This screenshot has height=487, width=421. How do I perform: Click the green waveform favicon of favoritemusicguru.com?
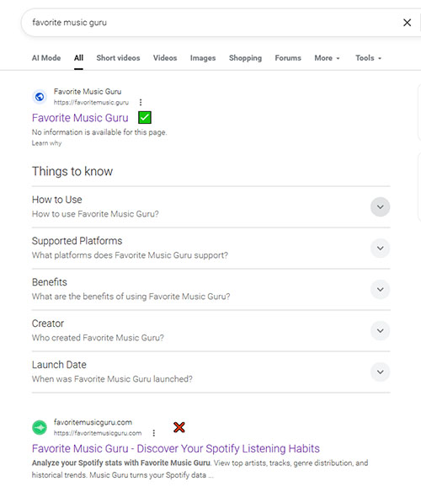(40, 428)
